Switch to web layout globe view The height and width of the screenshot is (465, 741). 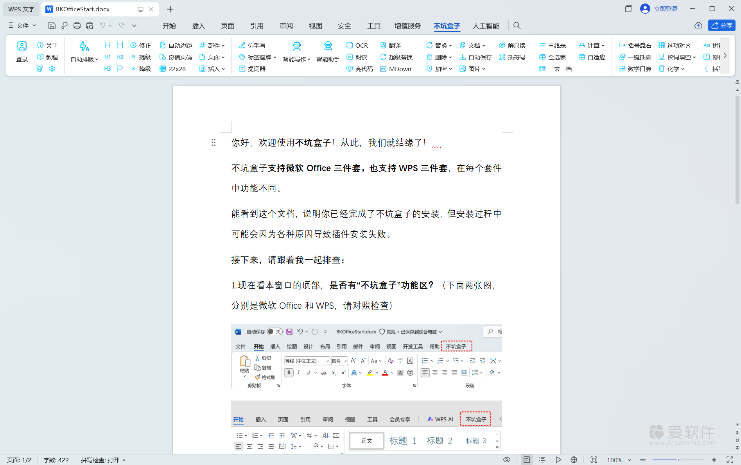tap(574, 460)
